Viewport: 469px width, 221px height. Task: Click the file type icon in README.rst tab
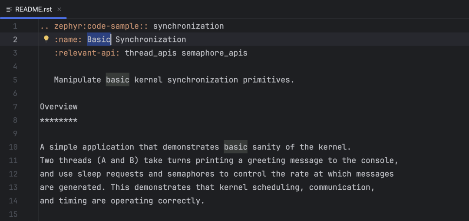tap(9, 9)
